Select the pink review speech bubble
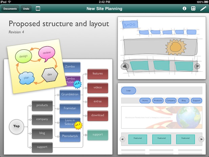Viewport: 209px width, 157px height. (47, 53)
